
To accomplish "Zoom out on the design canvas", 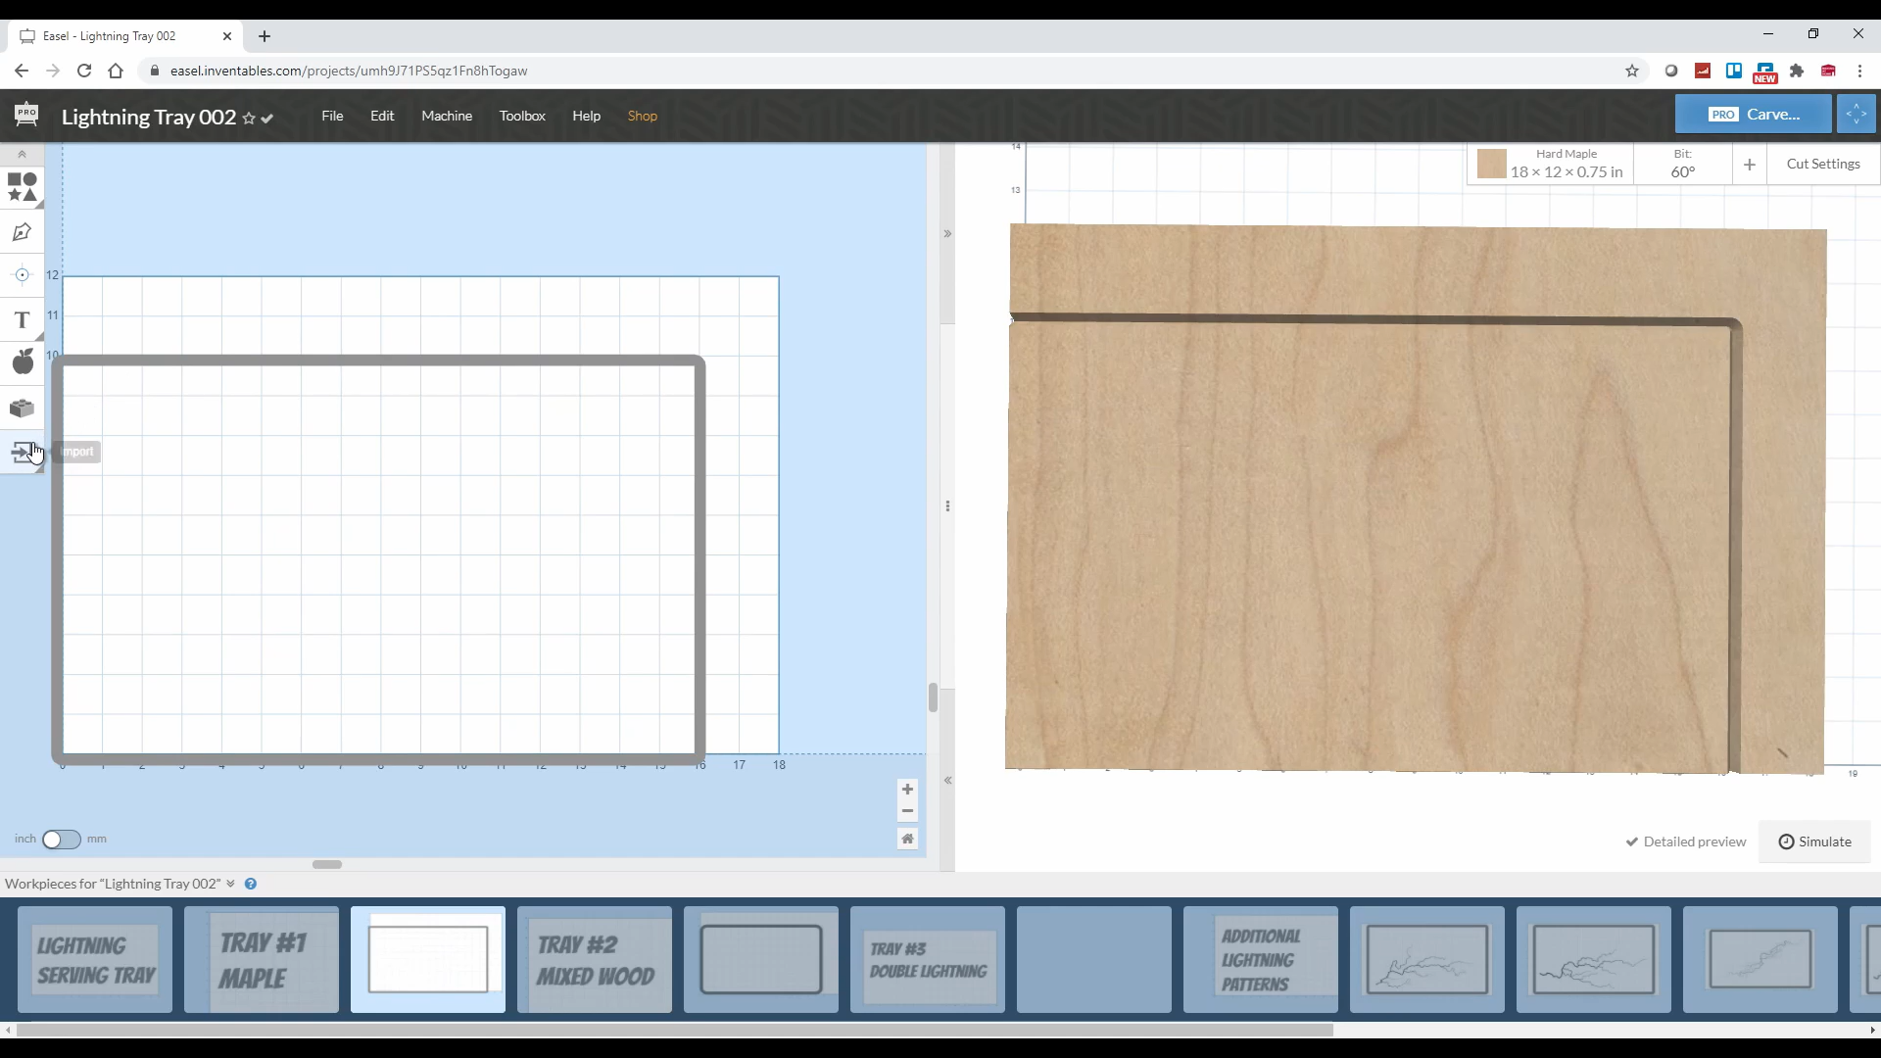I will pos(907,811).
